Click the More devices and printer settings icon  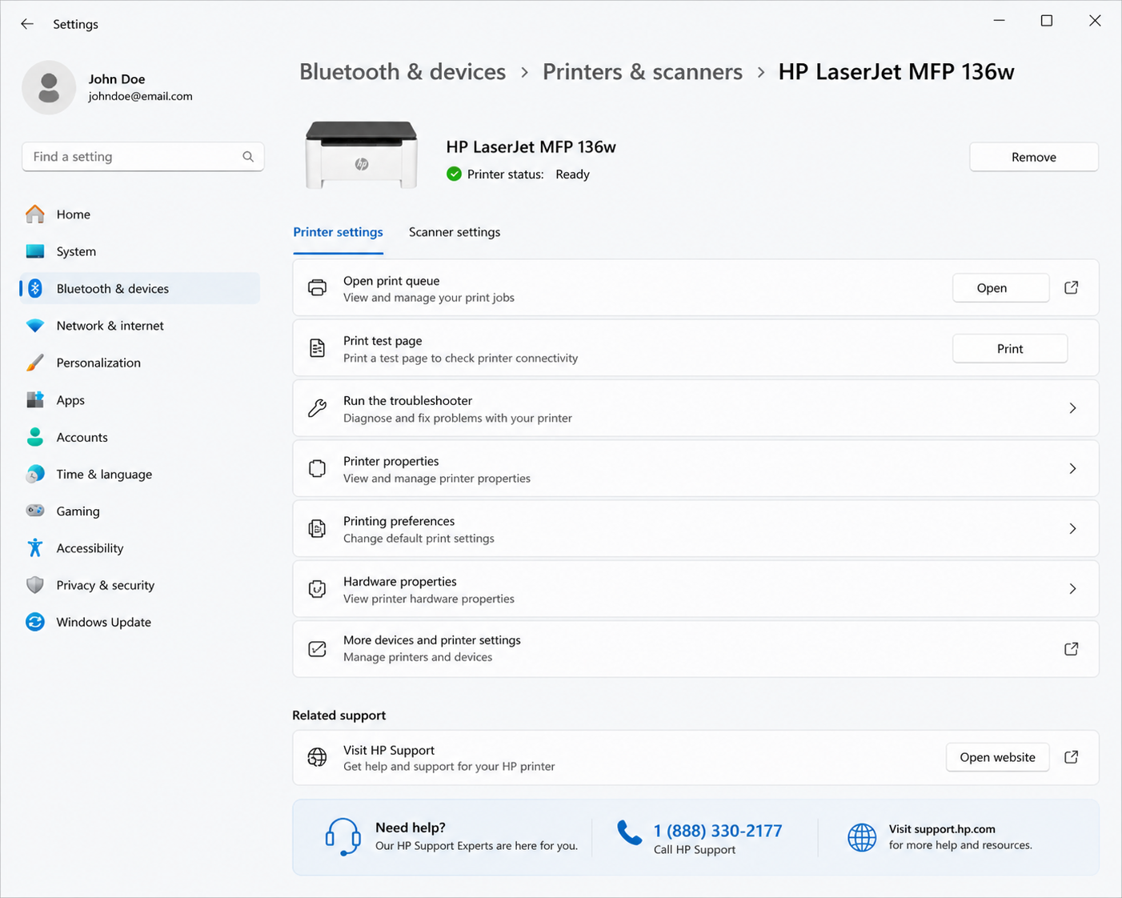coord(318,649)
